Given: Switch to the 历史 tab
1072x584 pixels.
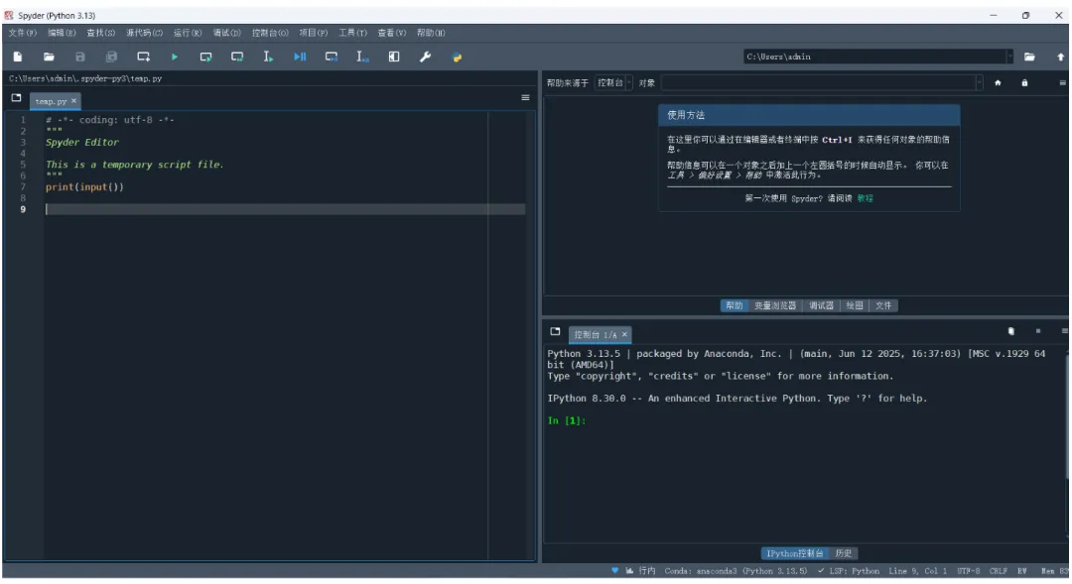Looking at the screenshot, I should 843,553.
